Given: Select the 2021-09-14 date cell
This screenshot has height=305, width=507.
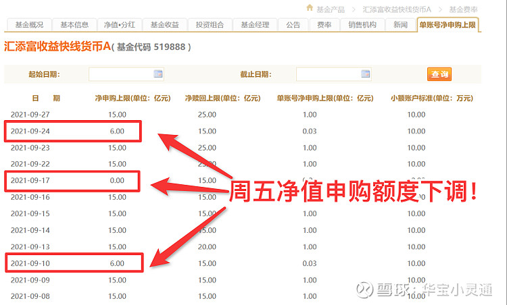Looking at the screenshot, I should tap(30, 231).
